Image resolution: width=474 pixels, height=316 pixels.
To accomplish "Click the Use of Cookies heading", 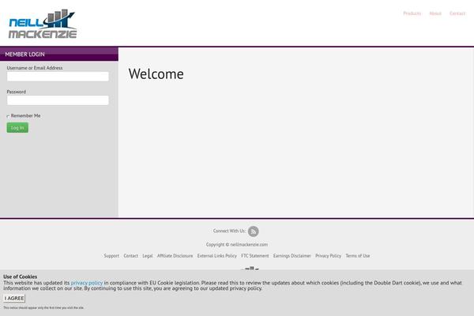I will tap(21, 276).
